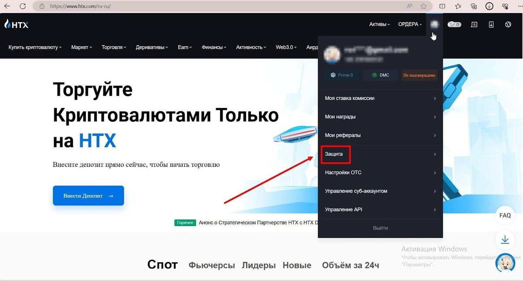Open the floating download button

pyautogui.click(x=505, y=240)
